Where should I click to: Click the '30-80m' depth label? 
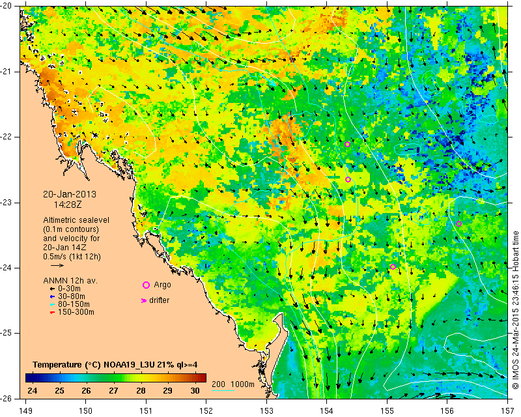click(72, 296)
